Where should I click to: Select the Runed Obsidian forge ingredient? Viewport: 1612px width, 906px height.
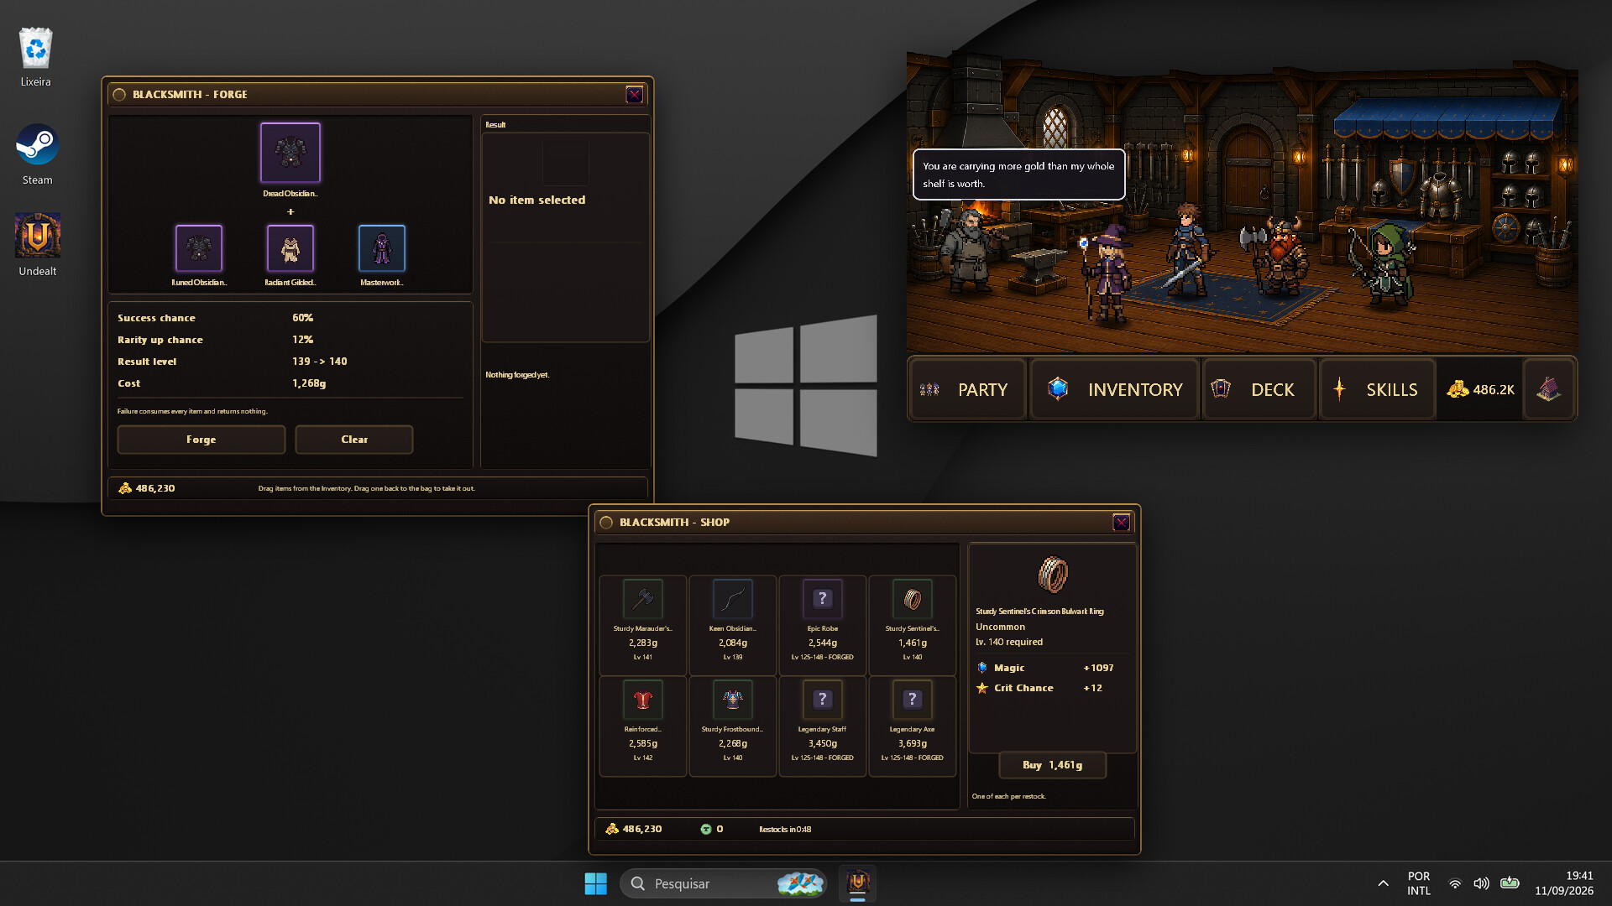pyautogui.click(x=199, y=248)
